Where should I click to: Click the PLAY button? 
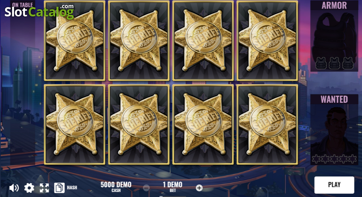334,185
